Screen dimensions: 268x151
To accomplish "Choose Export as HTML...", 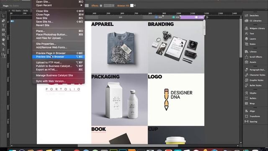I will pos(59,70).
